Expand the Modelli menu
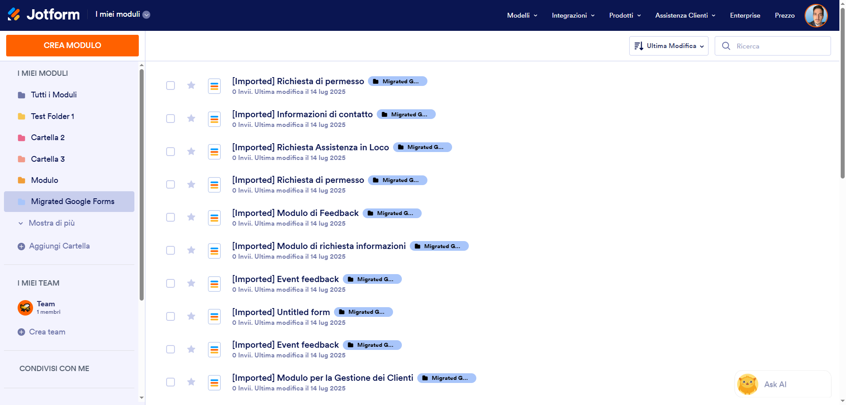This screenshot has width=846, height=405. coord(522,15)
